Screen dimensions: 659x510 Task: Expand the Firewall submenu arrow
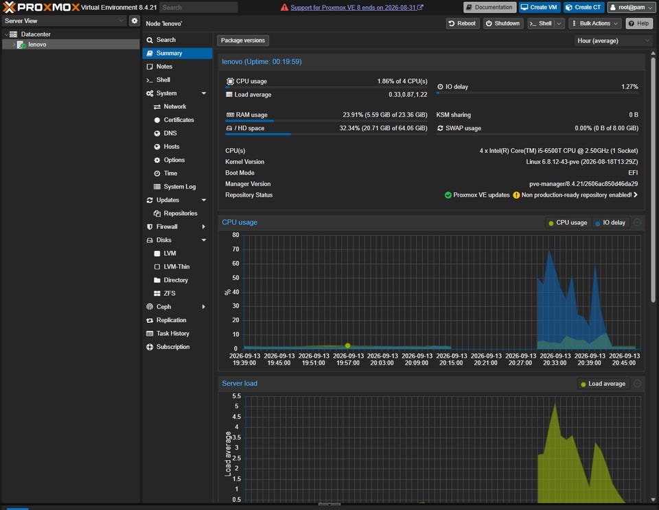[204, 227]
